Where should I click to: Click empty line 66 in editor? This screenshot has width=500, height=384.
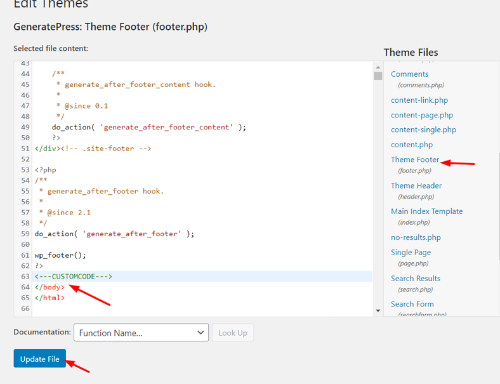[x=202, y=308]
